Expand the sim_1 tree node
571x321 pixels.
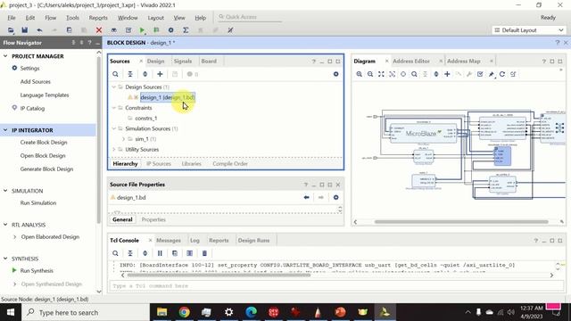[123, 139]
